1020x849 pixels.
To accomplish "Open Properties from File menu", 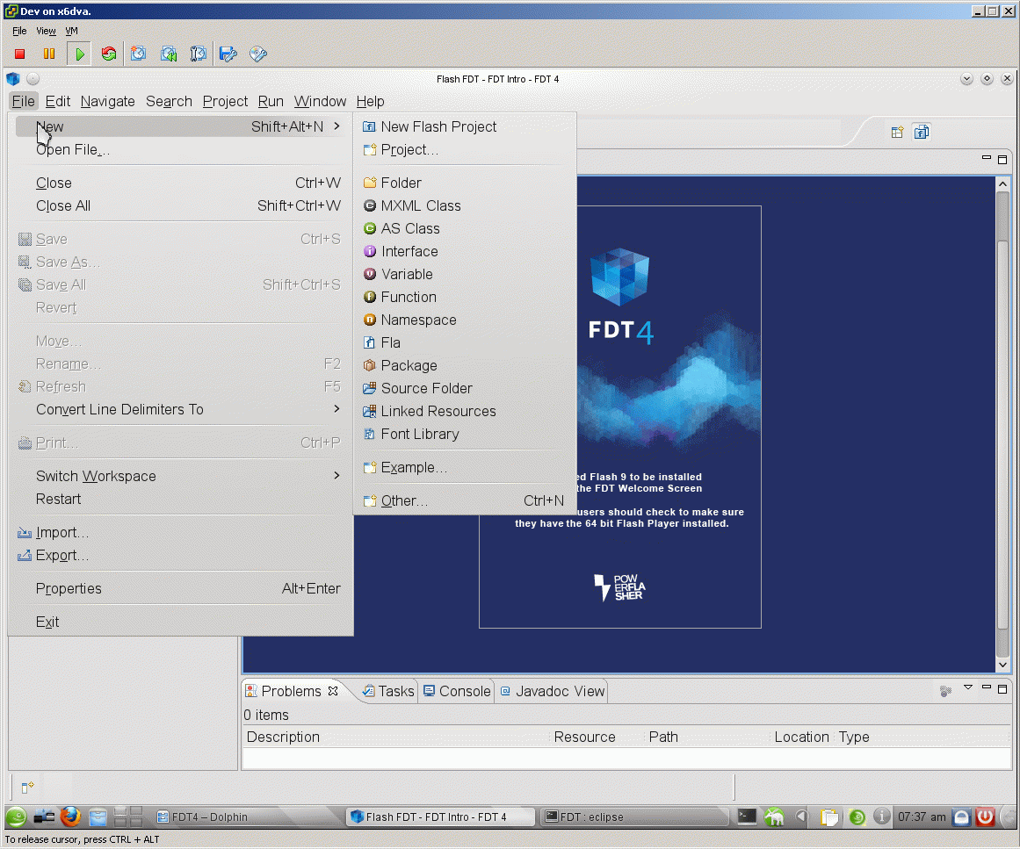I will 180,588.
